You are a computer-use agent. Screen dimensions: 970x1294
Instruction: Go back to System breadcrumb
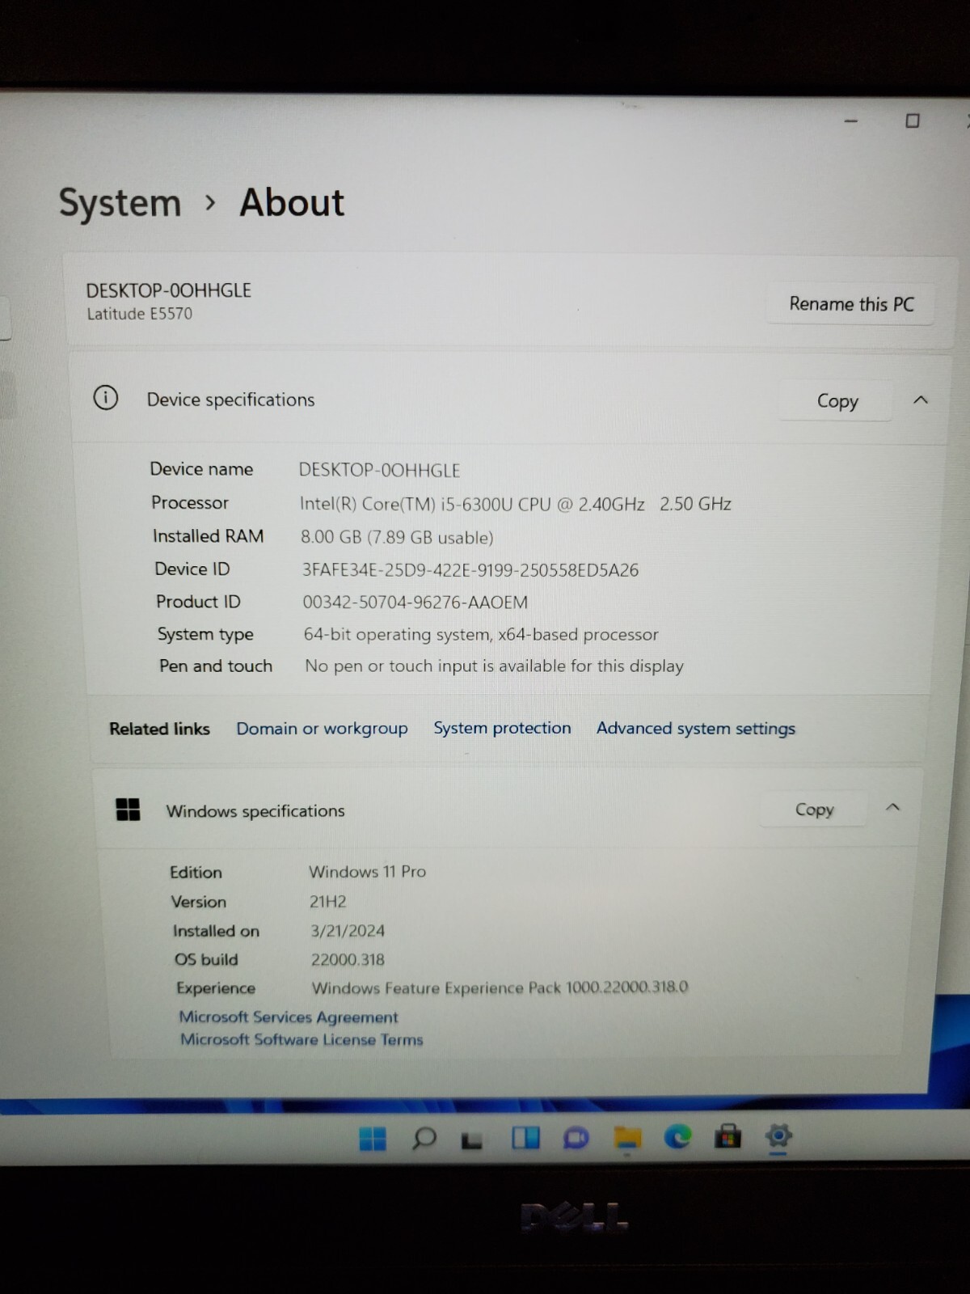(x=120, y=203)
